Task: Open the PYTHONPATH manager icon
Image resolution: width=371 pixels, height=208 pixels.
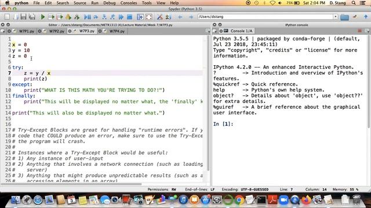Action: (168, 17)
